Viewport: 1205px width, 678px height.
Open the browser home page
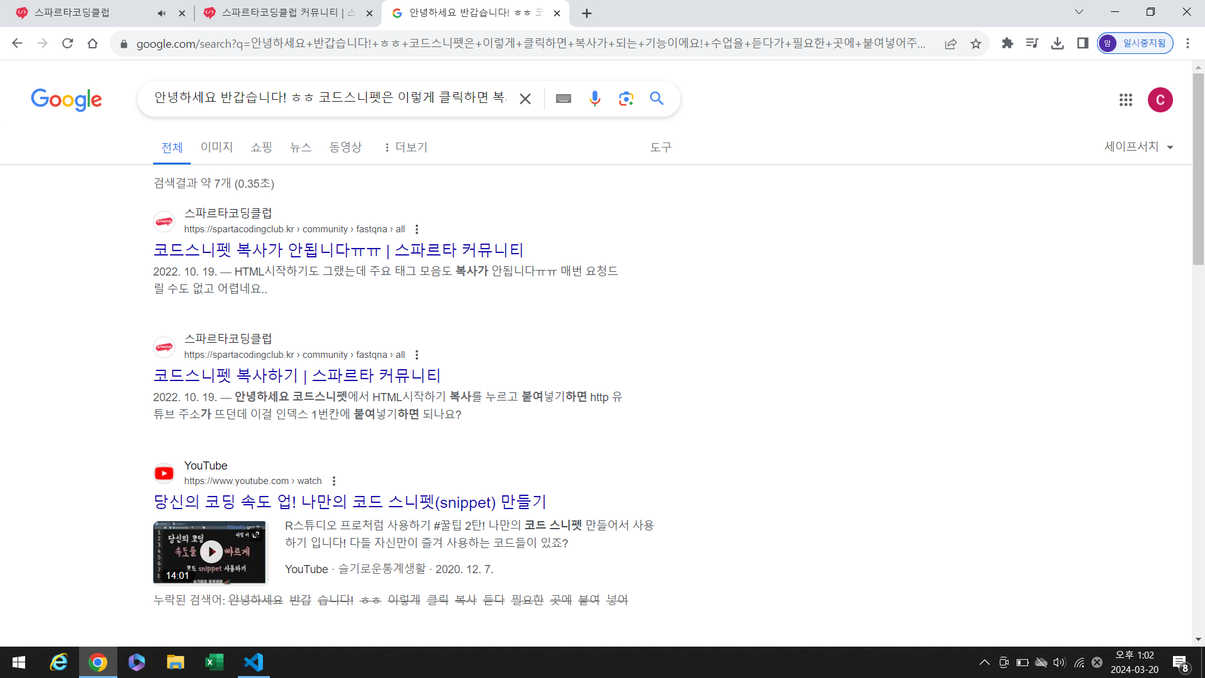(x=92, y=43)
